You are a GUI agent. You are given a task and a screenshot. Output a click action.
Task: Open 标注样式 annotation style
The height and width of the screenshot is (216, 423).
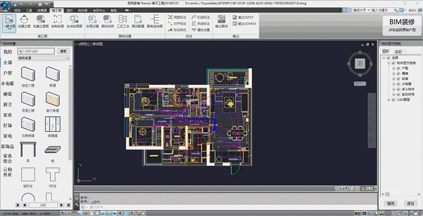pyautogui.click(x=177, y=30)
